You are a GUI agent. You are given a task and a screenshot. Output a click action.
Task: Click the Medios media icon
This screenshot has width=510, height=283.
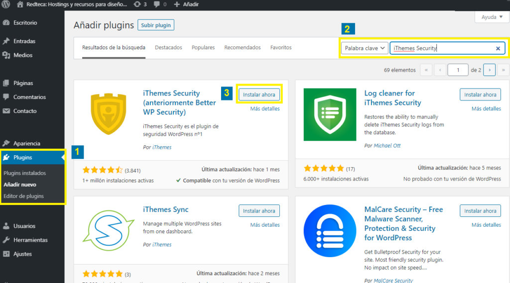click(x=6, y=55)
